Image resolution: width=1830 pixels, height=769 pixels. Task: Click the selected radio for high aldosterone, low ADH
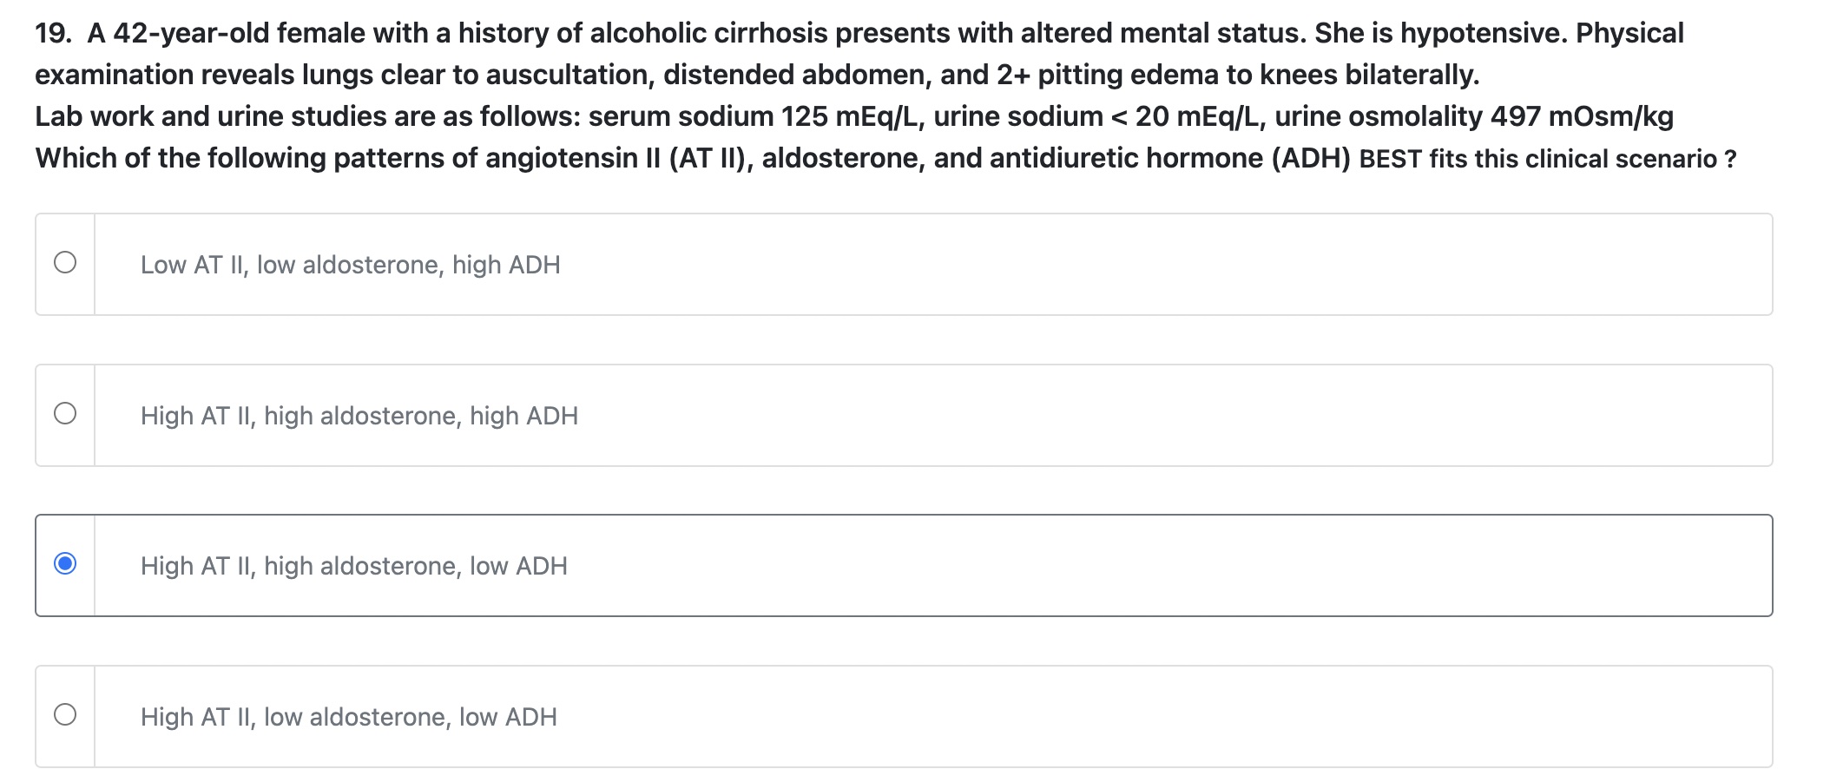tap(65, 564)
